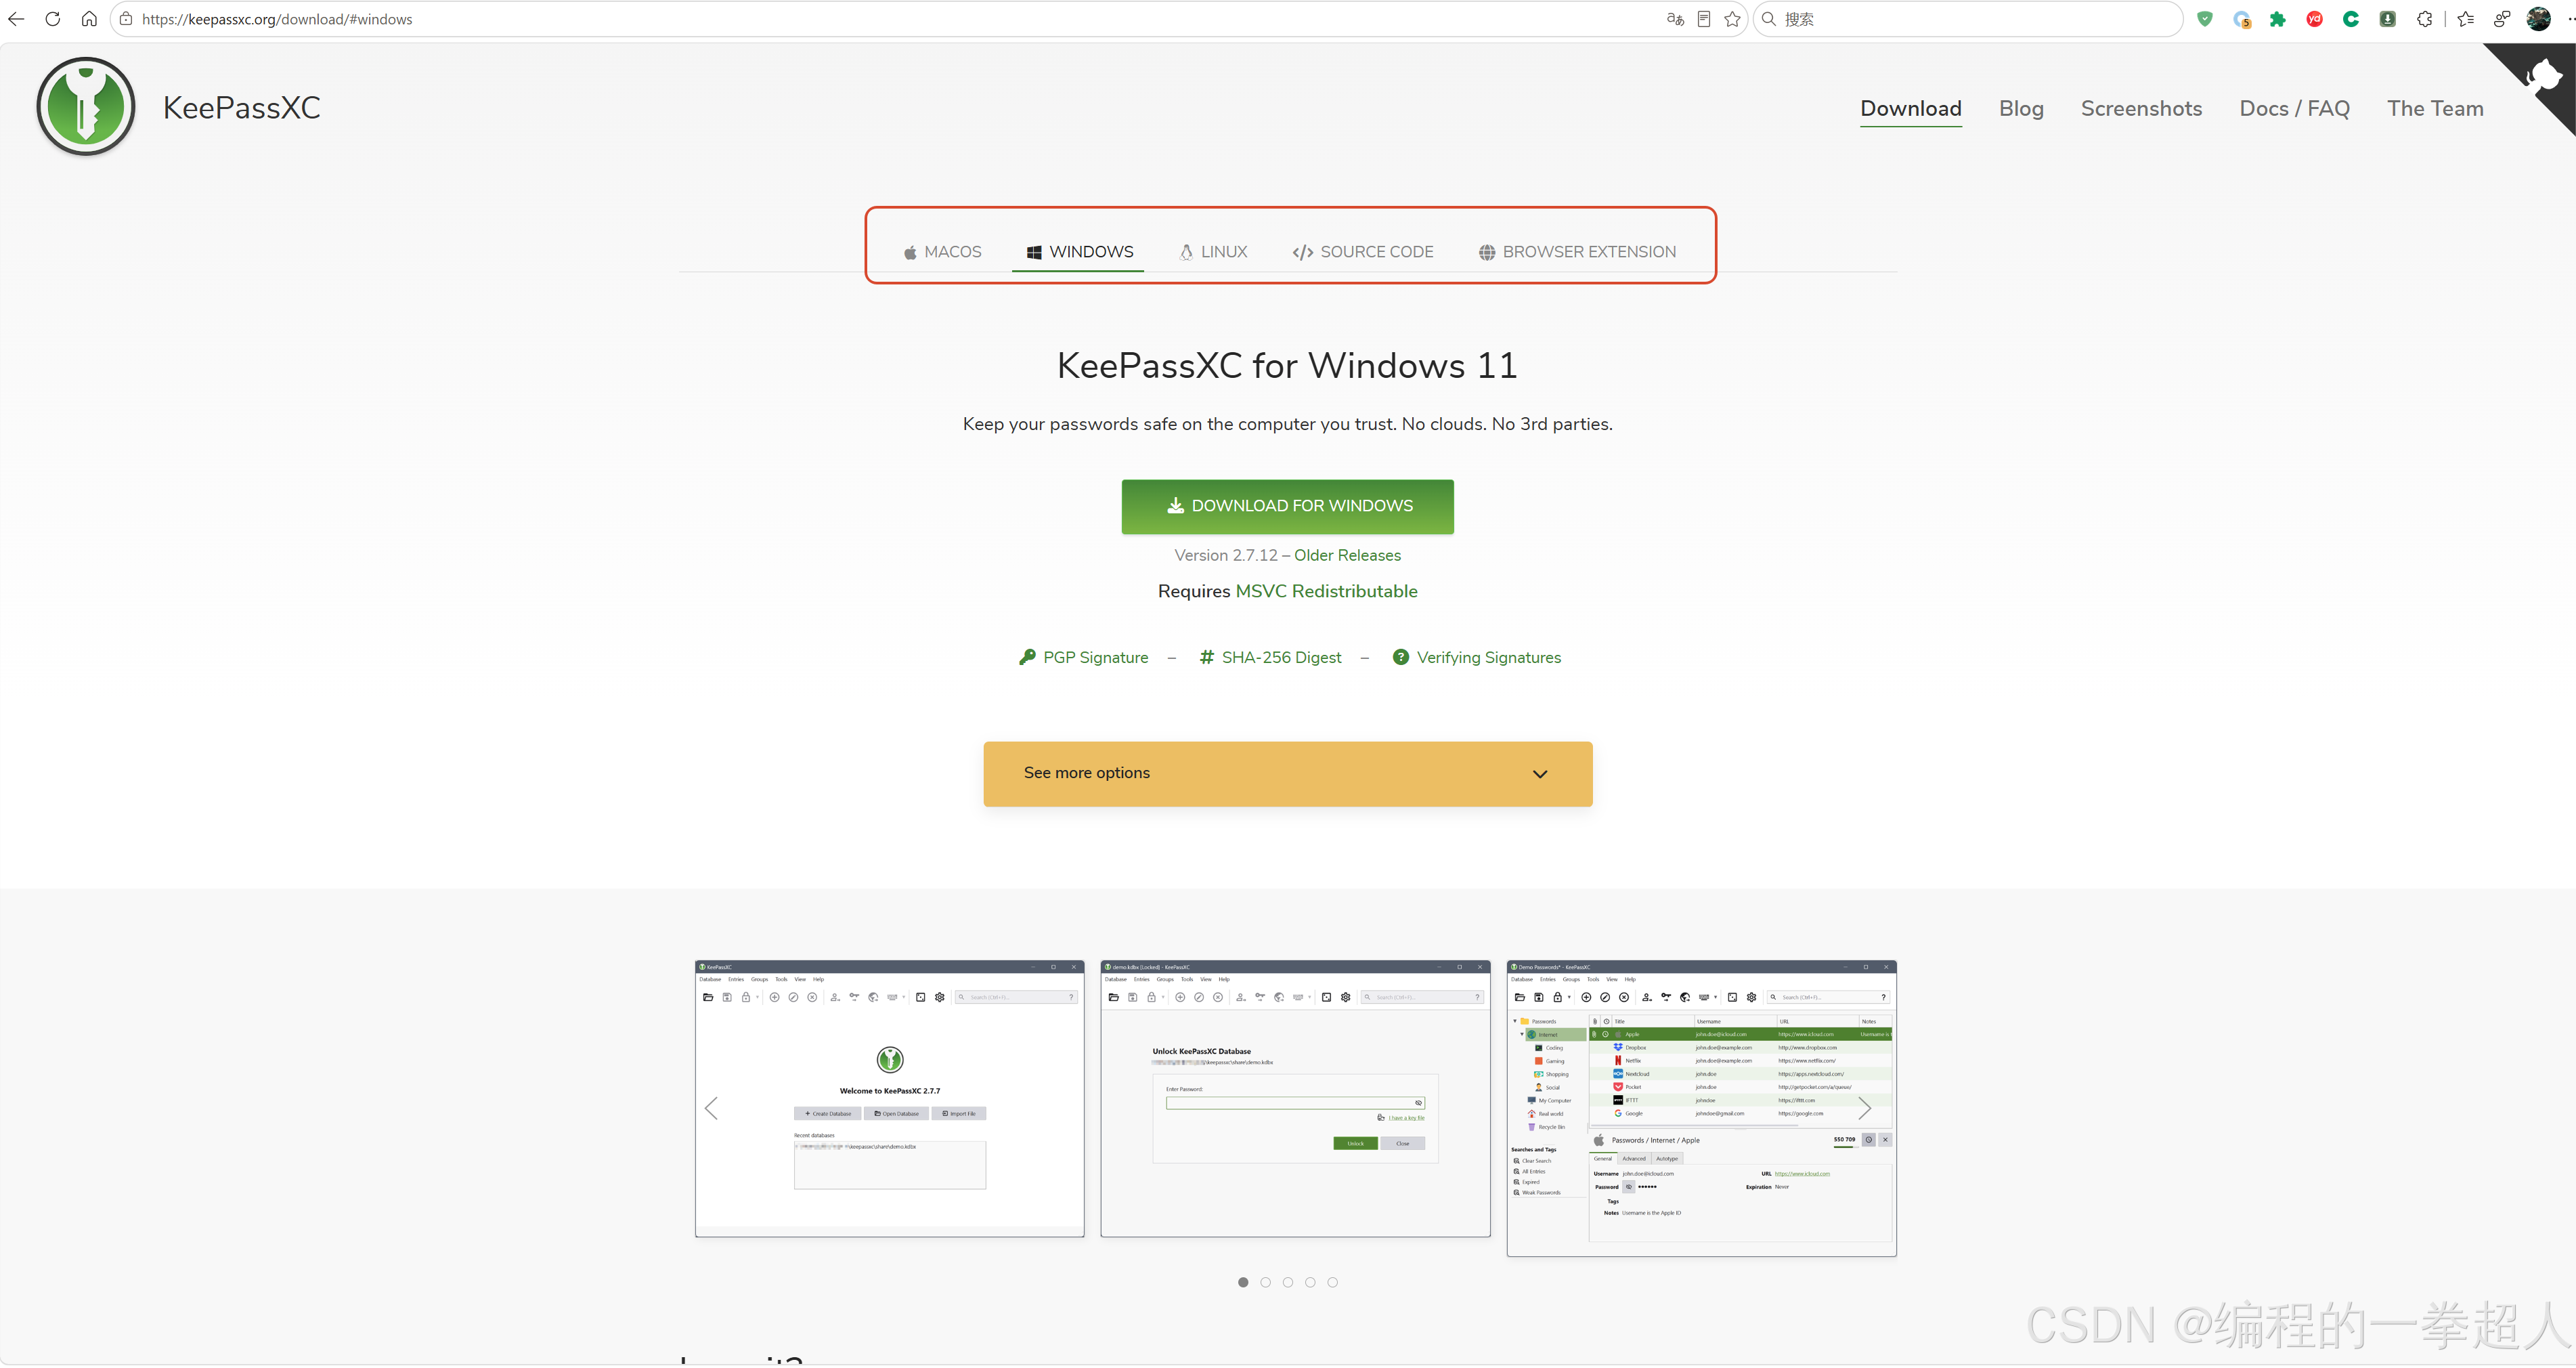Click the green C extension icon

click(x=2351, y=19)
